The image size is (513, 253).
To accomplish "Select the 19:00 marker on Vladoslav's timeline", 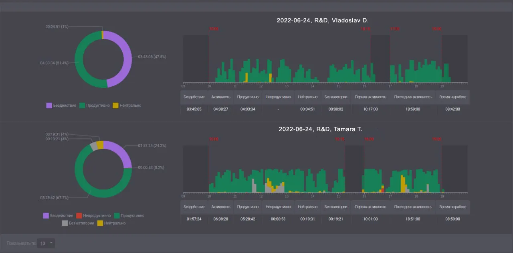I will (436, 29).
